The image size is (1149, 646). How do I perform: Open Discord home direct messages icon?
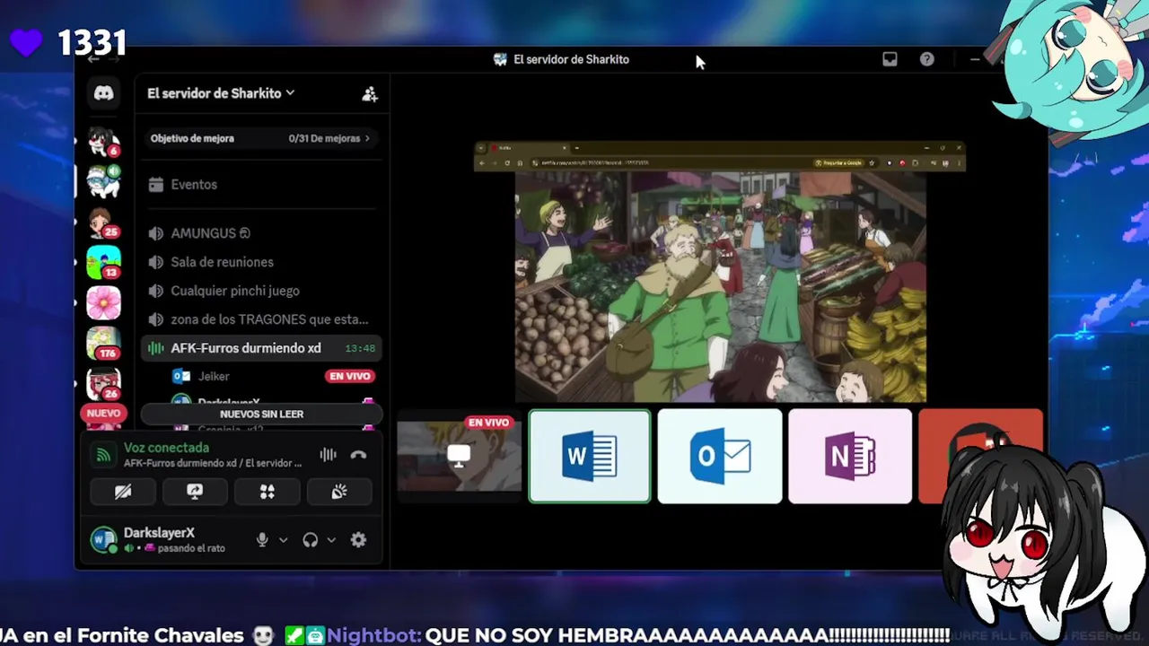104,93
